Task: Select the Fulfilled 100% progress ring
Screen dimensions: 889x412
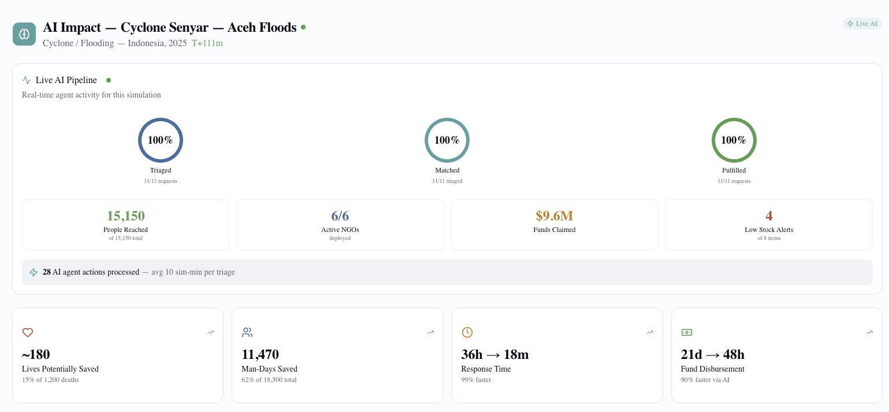Action: point(734,140)
